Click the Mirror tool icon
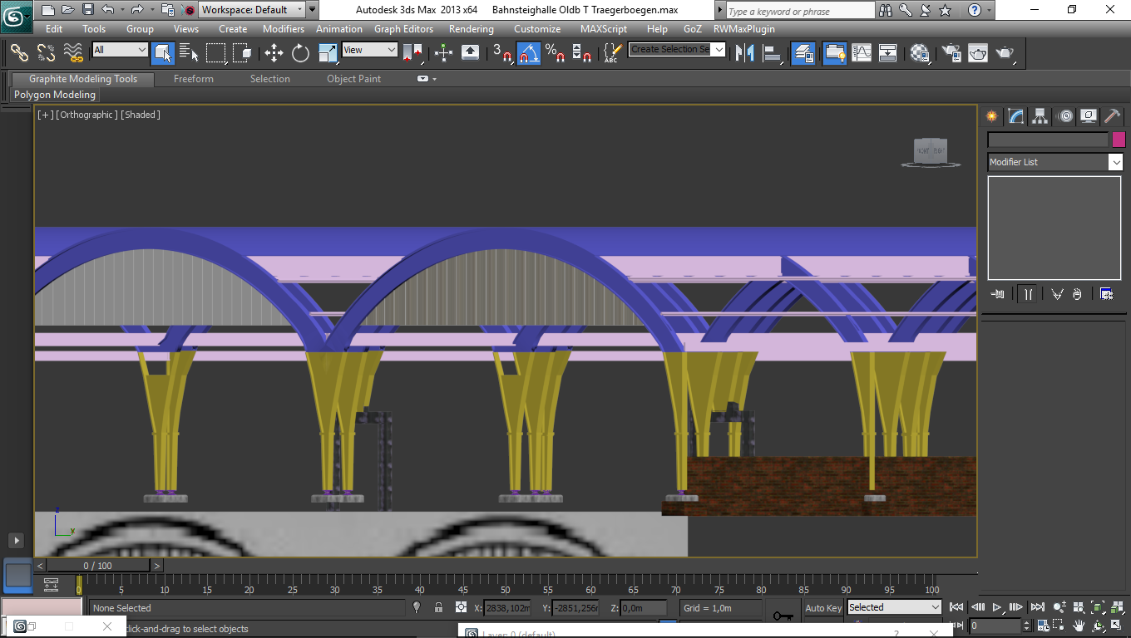The image size is (1131, 638). coord(745,53)
